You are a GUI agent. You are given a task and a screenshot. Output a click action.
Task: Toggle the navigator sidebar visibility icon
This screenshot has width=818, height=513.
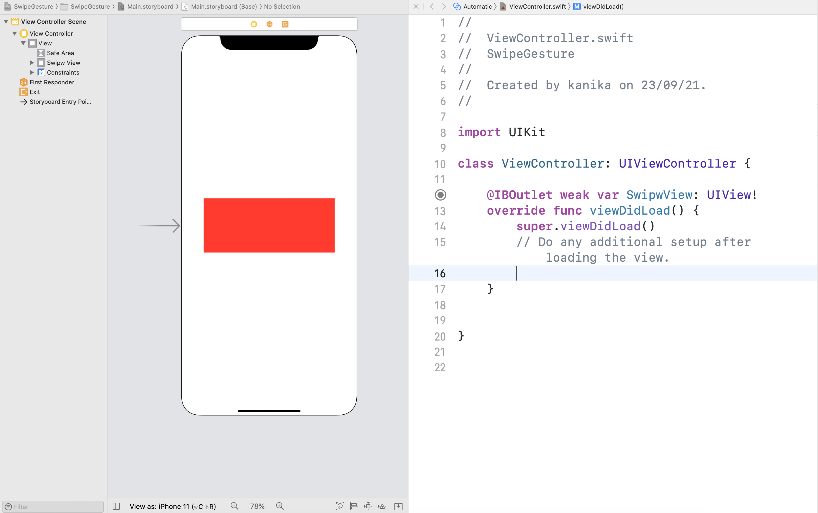point(116,506)
